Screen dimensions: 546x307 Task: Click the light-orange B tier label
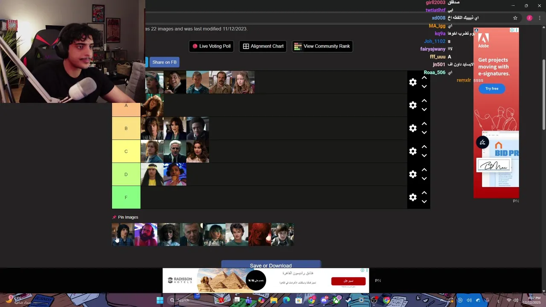(x=126, y=128)
